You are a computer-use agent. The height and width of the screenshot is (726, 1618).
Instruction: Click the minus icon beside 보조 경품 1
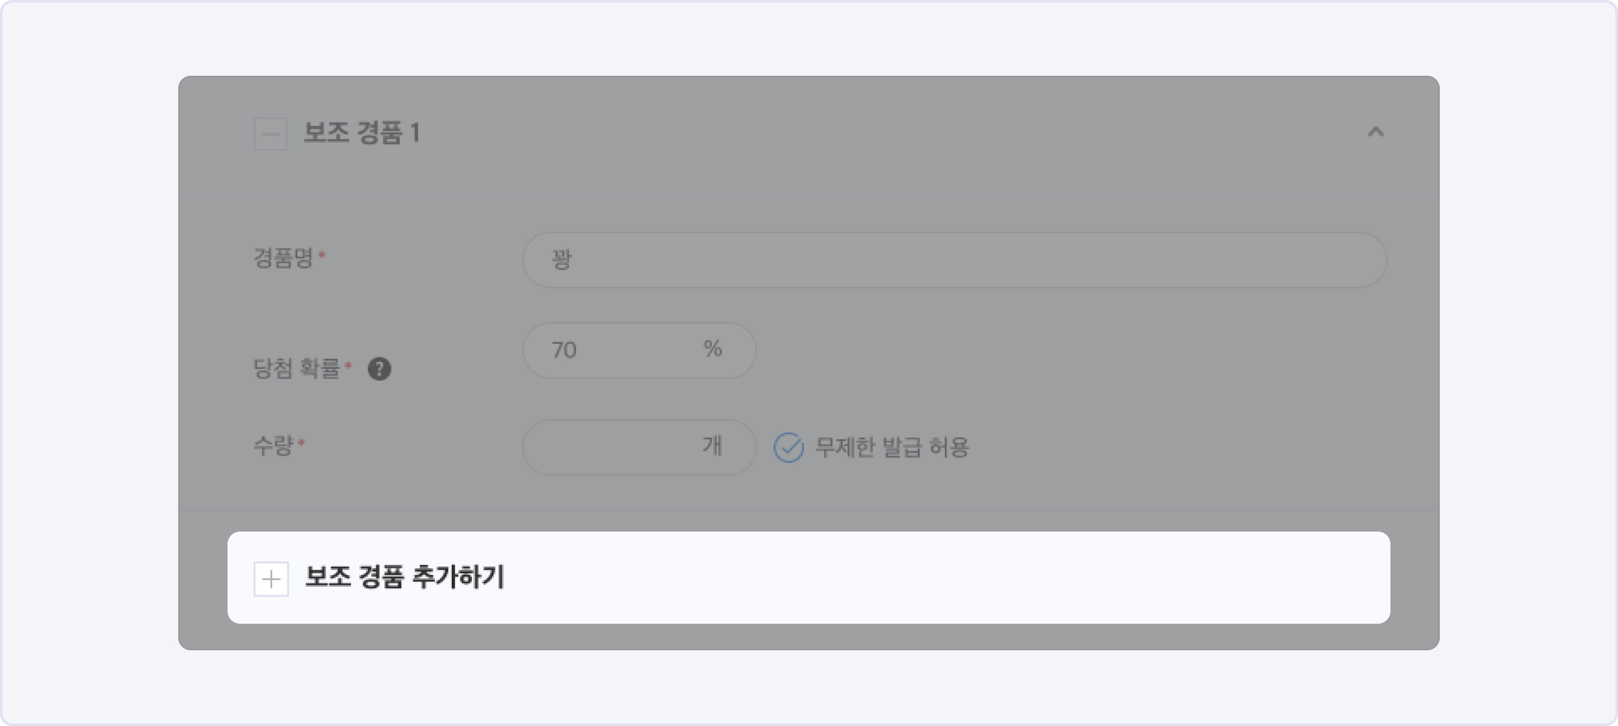270,134
